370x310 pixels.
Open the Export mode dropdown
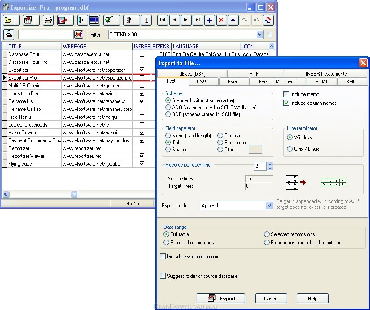(x=269, y=206)
